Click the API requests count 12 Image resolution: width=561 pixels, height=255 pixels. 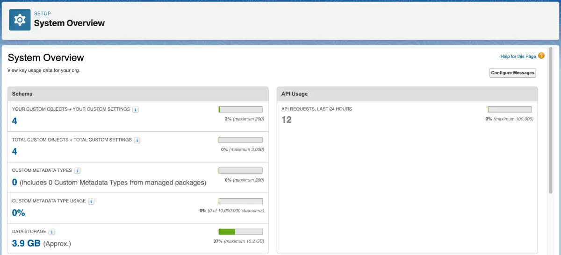click(287, 120)
